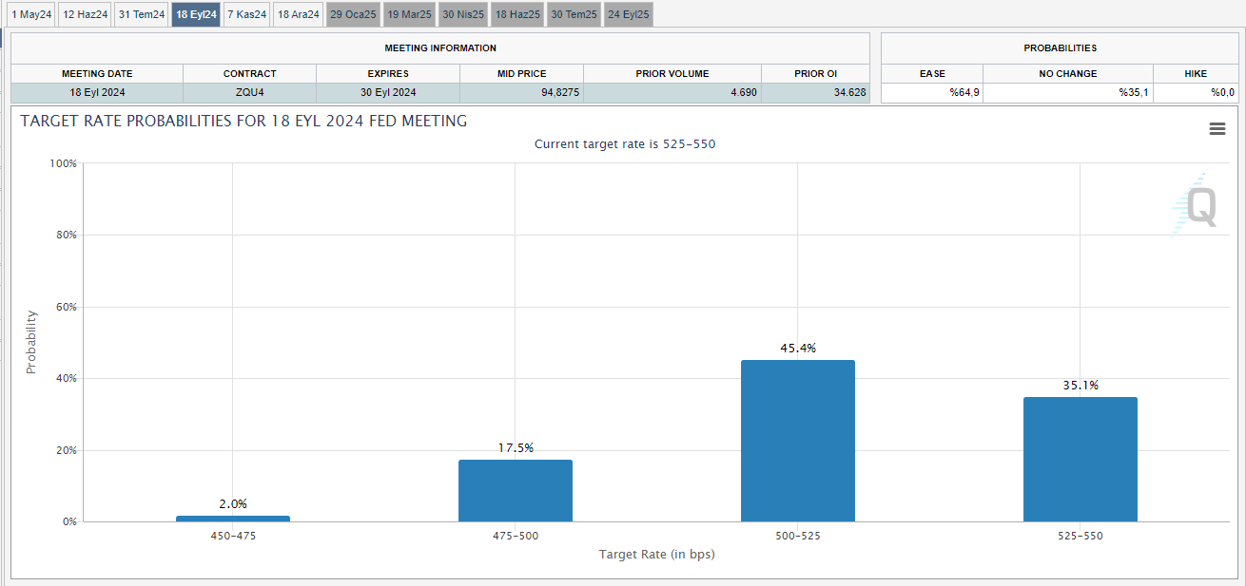Viewport: 1246px width, 586px height.
Task: Click the 450-475 bar showing 2.0%
Action: click(x=233, y=519)
